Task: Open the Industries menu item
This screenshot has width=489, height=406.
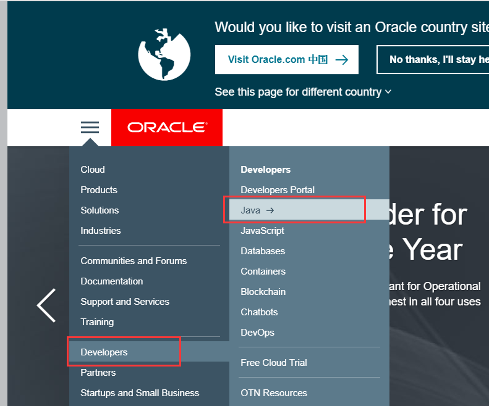Action: 101,231
